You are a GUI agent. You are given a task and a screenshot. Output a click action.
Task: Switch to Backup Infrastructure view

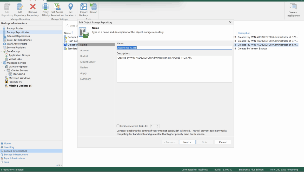click(x=31, y=151)
